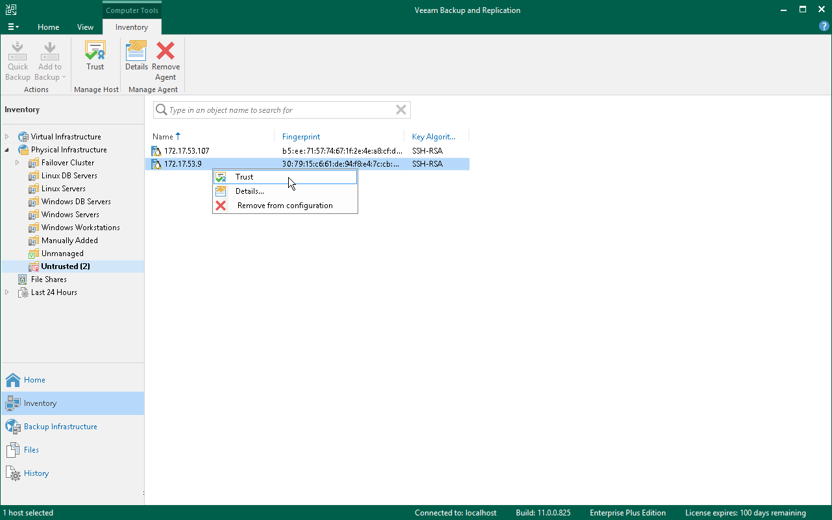Click the Failover Cluster group icon
The width and height of the screenshot is (832, 520).
pos(34,163)
